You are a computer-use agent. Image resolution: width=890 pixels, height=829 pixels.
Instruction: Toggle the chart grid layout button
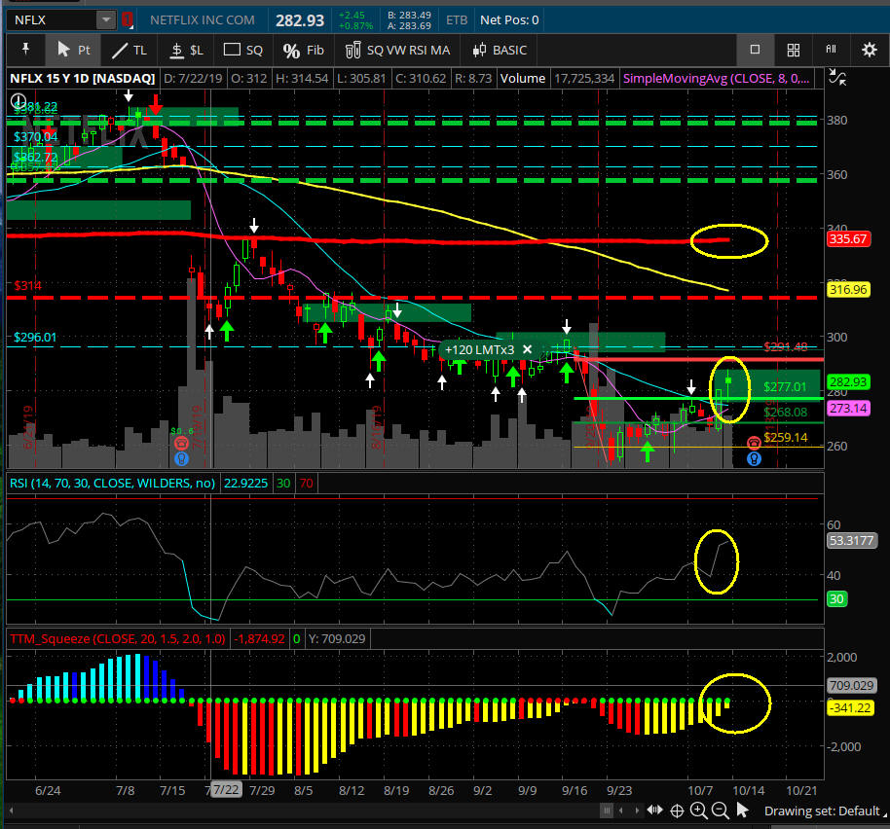coord(793,50)
